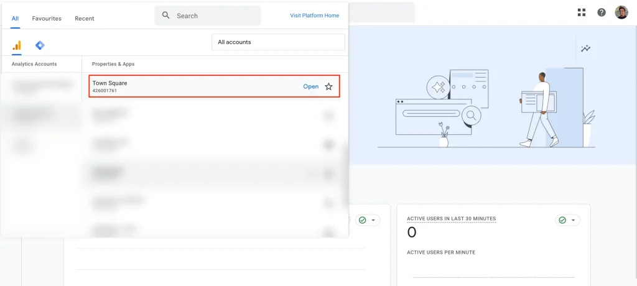Star Town Square as favourite
Screen dimensions: 637x286
click(328, 86)
